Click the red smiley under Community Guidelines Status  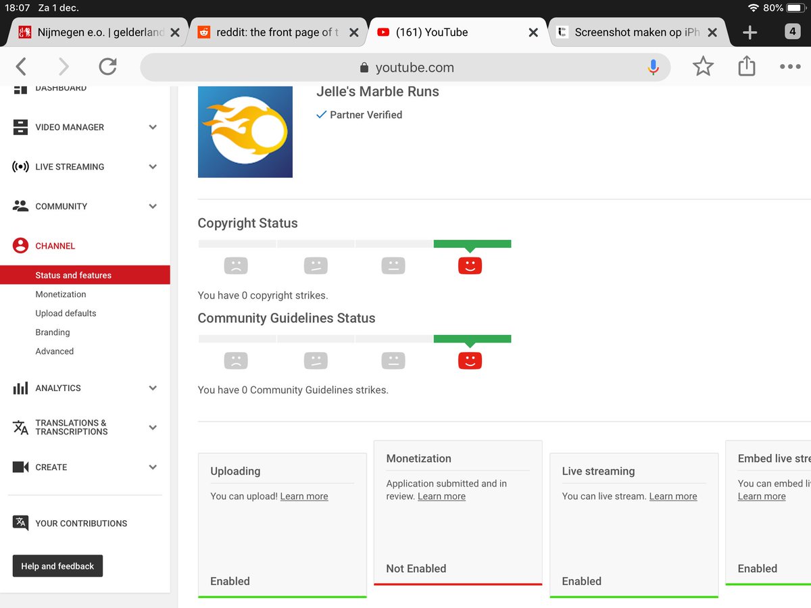pyautogui.click(x=470, y=361)
